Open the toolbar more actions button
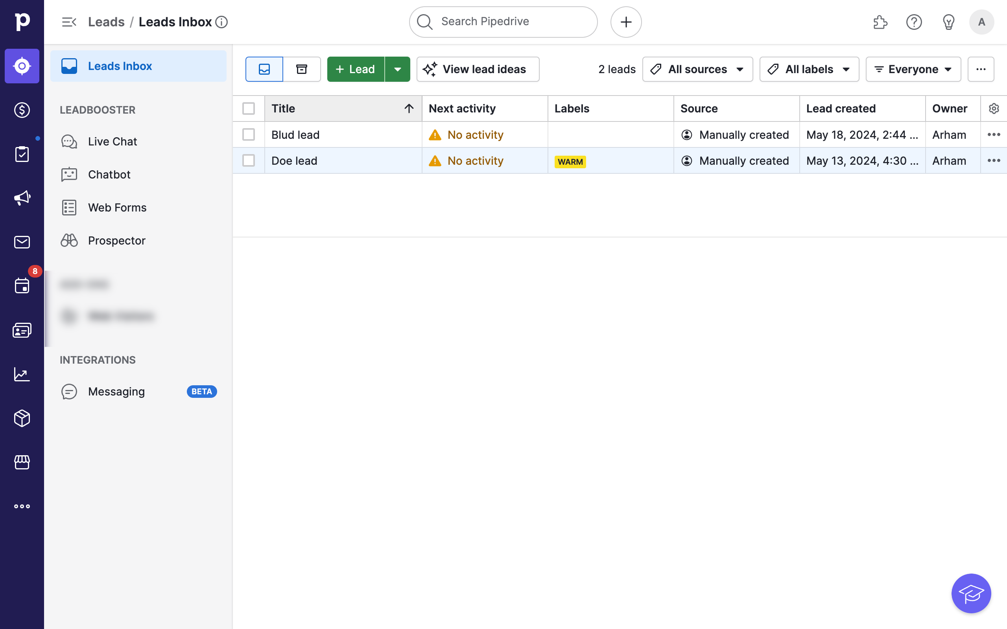The height and width of the screenshot is (629, 1007). pos(981,69)
